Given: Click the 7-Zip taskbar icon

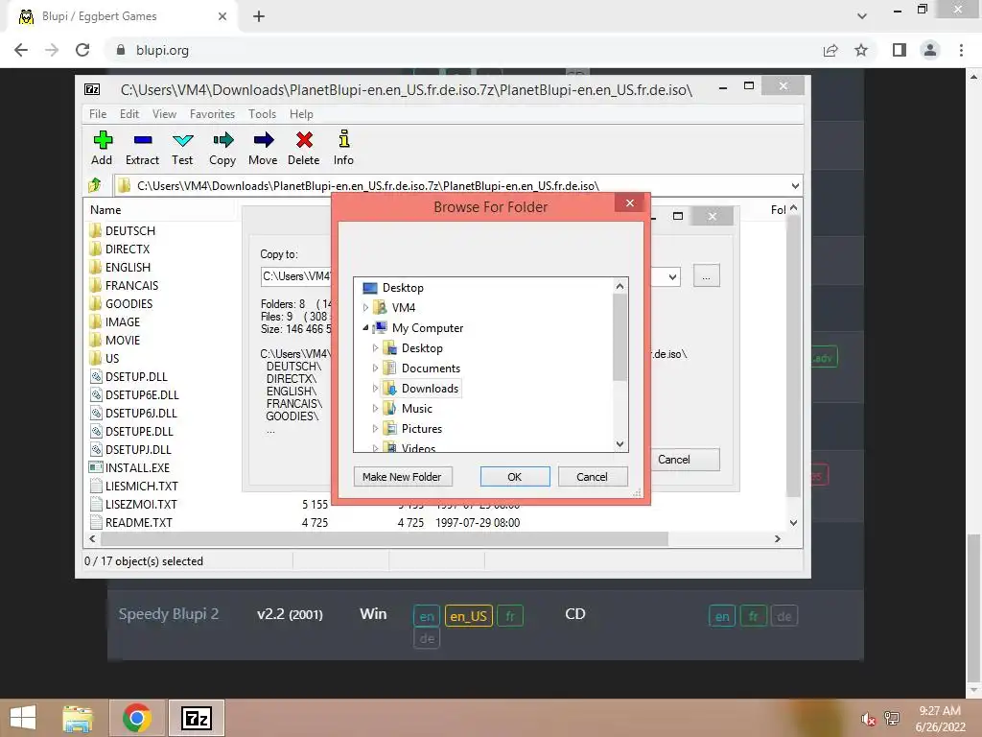Looking at the screenshot, I should coord(196,718).
